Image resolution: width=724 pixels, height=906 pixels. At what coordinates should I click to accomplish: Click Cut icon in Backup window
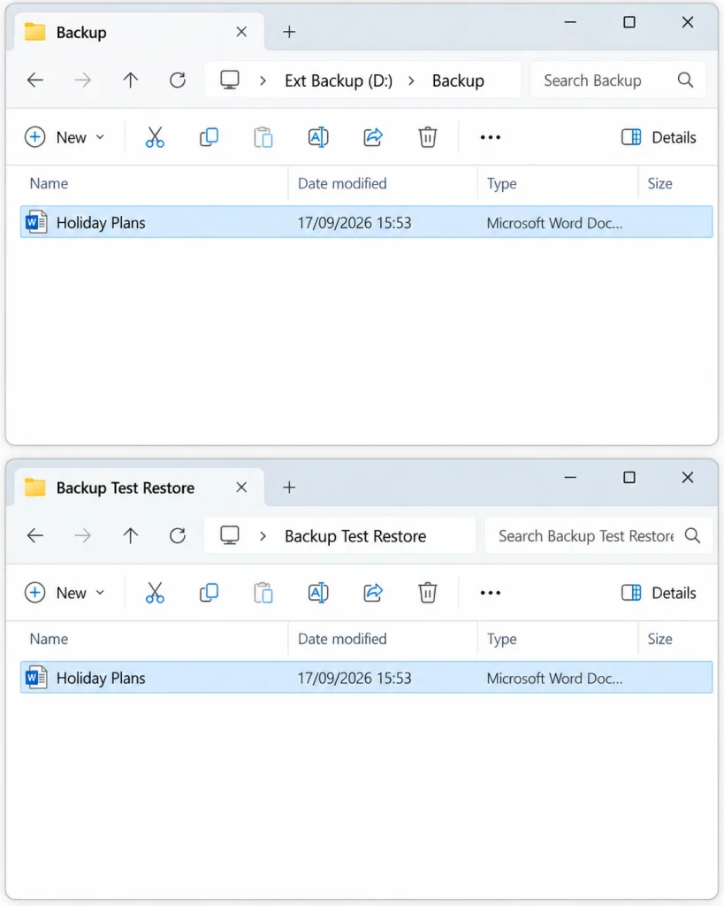155,137
